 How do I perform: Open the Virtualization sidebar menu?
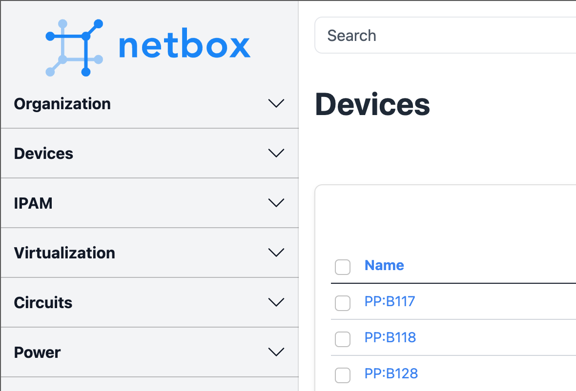[64, 253]
